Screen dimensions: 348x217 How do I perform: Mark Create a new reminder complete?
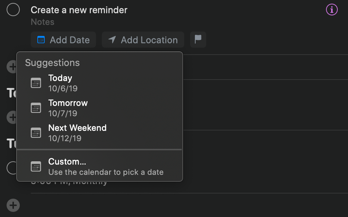(13, 10)
